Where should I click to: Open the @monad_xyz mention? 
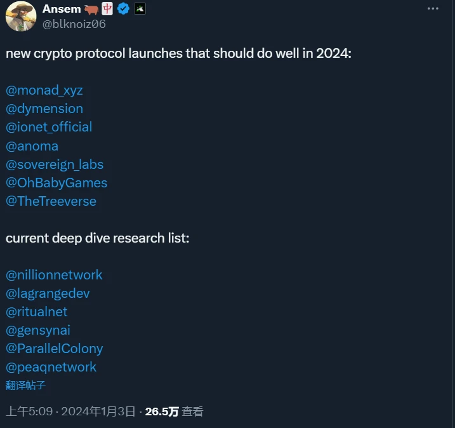44,90
